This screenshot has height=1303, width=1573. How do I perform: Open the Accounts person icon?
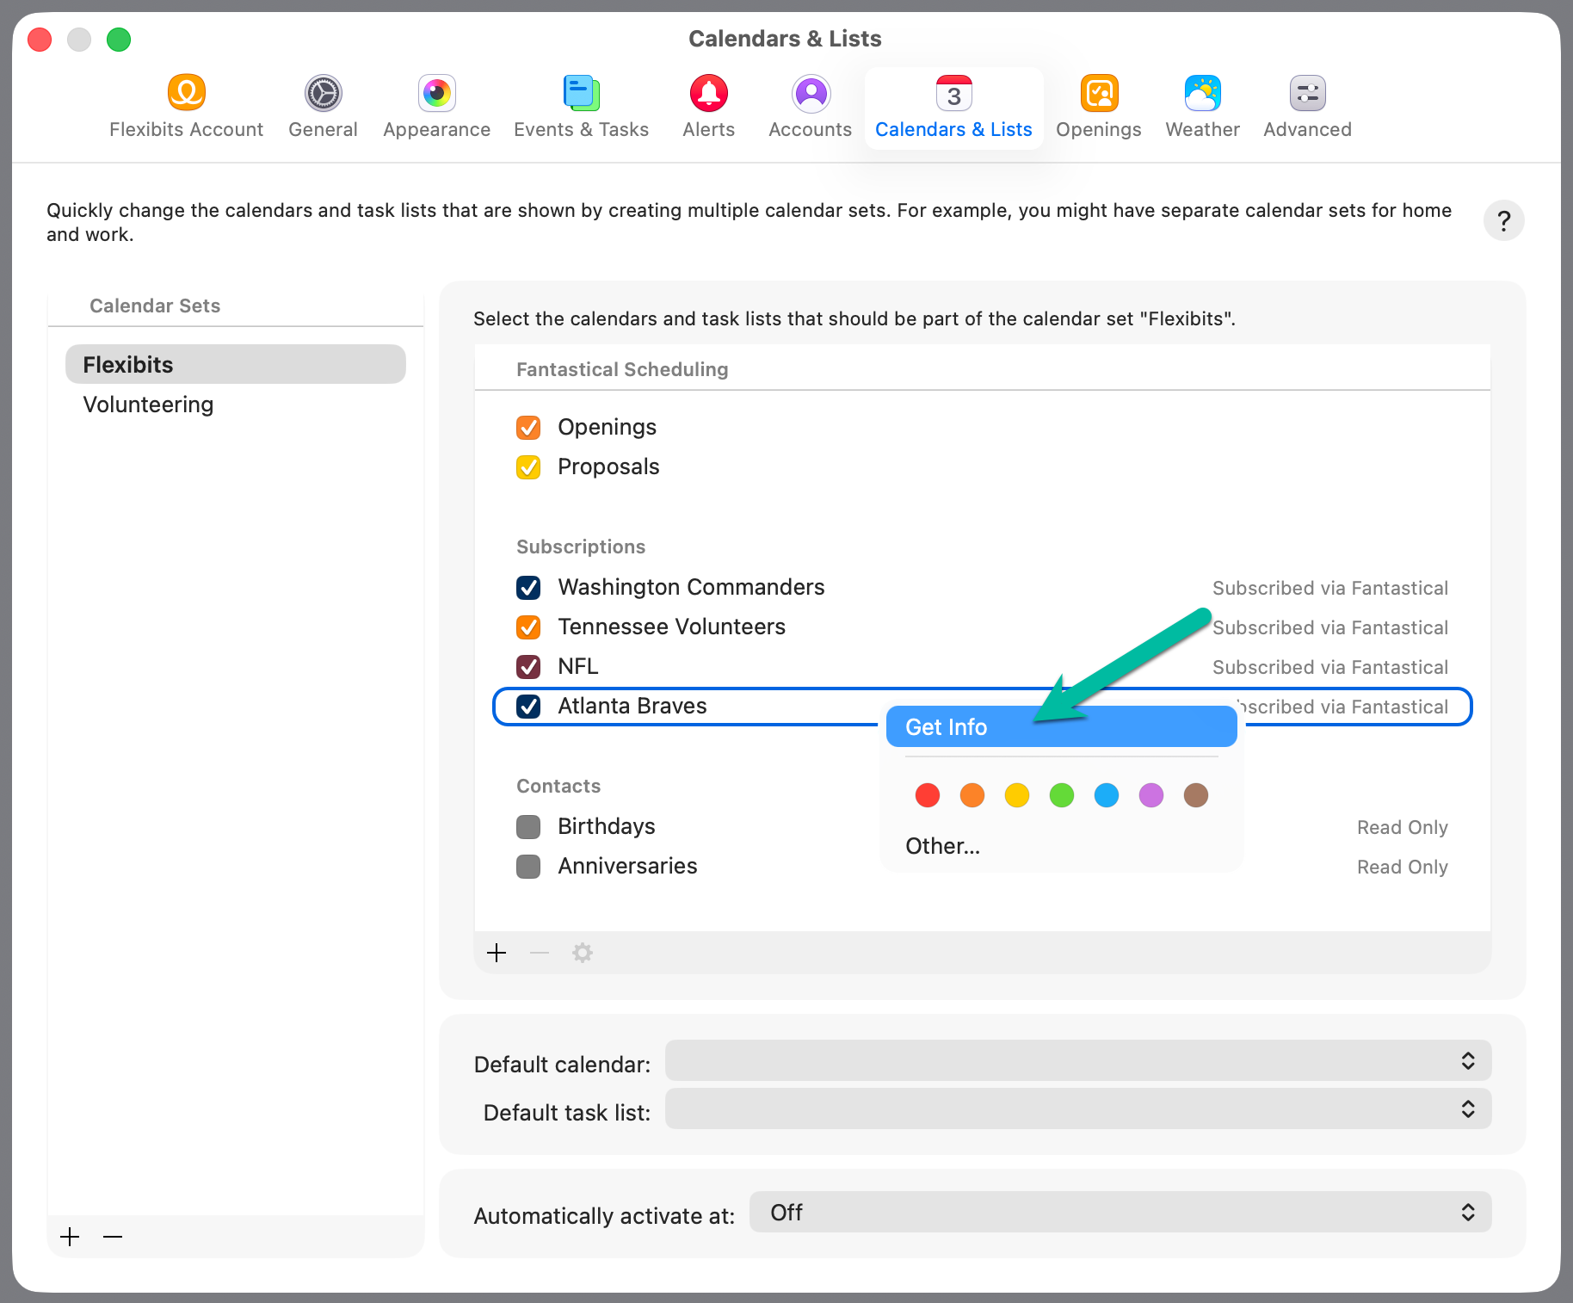coord(811,93)
